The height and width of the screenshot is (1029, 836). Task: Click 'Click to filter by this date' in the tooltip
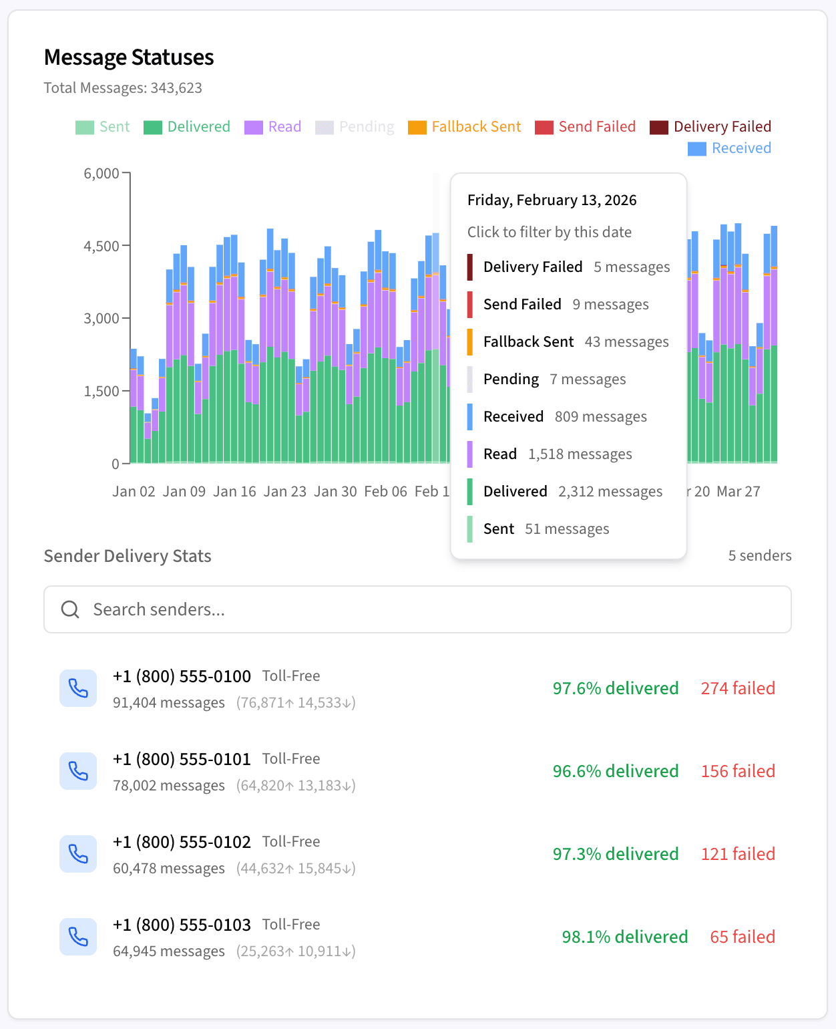click(x=549, y=232)
